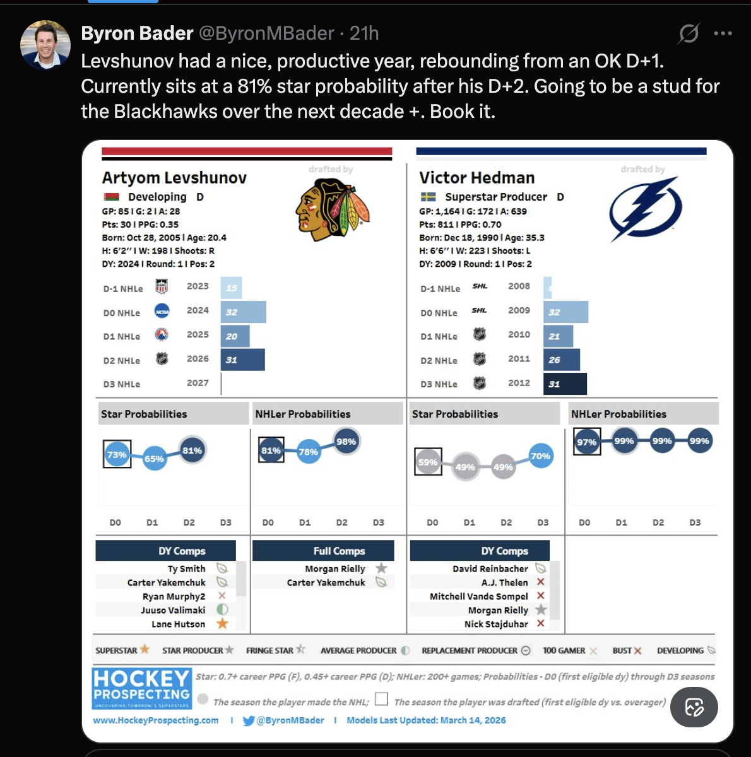Screen dimensions: 751x757
Task: Click the Tampa Bay Lightning logo
Action: click(x=645, y=209)
